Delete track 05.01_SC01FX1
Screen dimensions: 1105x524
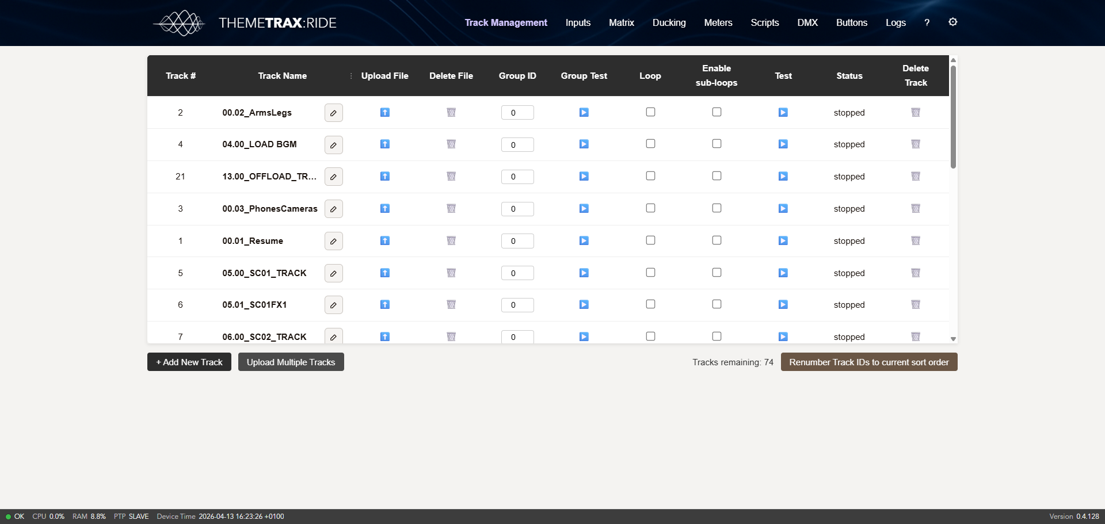pos(915,305)
